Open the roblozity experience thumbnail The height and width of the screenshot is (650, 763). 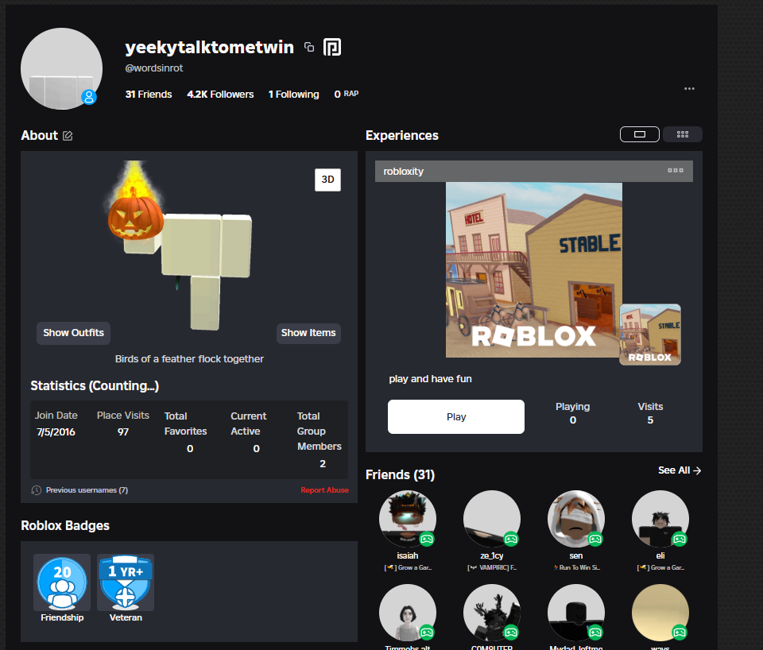[x=533, y=269]
